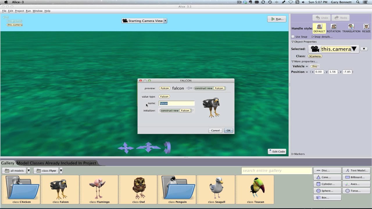This screenshot has width=372, height=209.
Task: Add a Disc shape
Action: tap(327, 170)
